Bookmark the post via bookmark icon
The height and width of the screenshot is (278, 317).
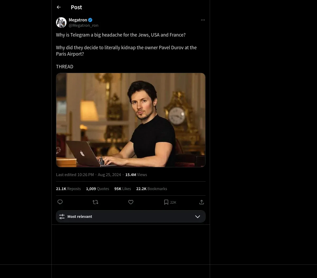pos(166,202)
